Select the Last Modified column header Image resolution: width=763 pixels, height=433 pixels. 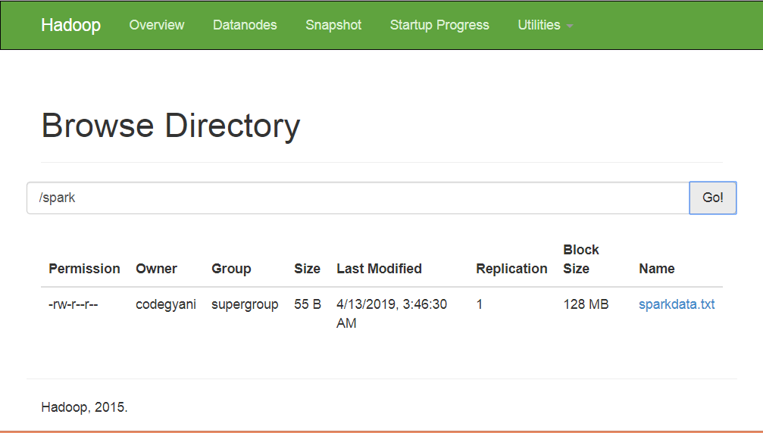point(379,269)
